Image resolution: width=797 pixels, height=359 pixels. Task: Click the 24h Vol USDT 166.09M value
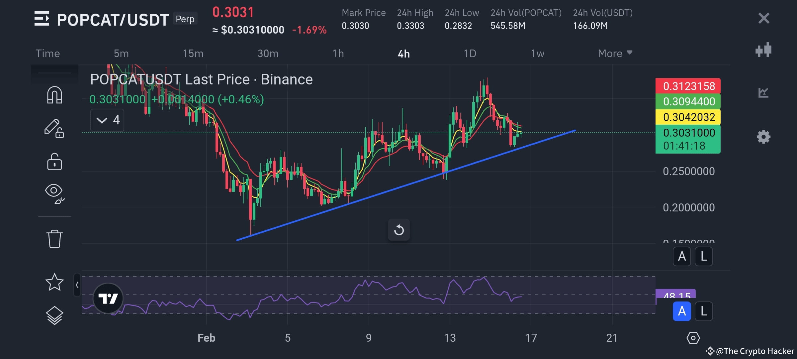click(x=590, y=26)
